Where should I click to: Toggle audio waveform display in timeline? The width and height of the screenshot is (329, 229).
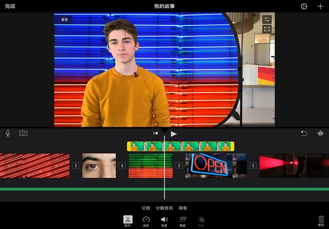[x=321, y=133]
